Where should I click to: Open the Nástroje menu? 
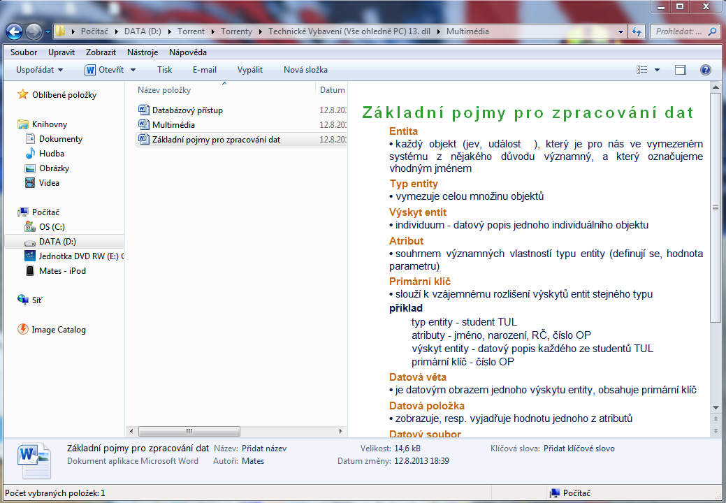143,52
